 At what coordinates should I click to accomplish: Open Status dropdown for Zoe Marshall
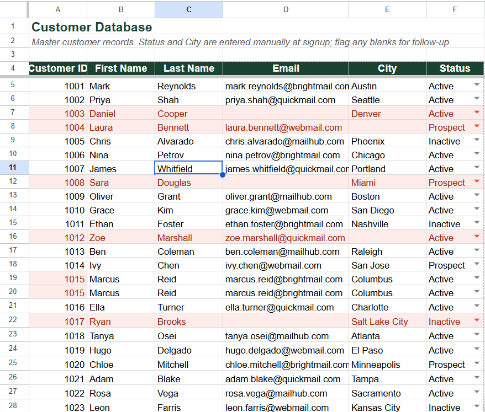pyautogui.click(x=477, y=237)
